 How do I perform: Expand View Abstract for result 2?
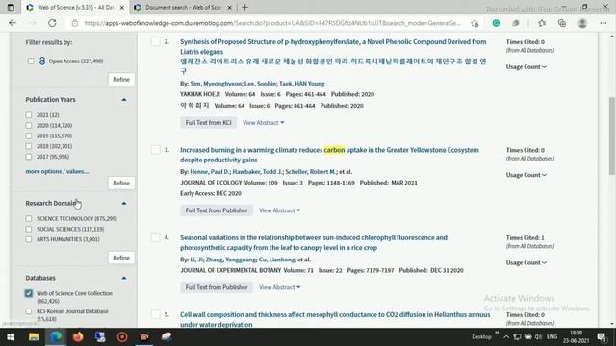[263, 123]
